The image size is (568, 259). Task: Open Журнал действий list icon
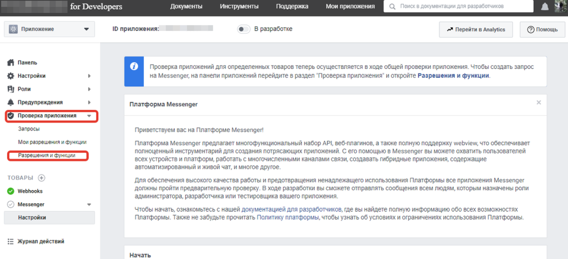pyautogui.click(x=11, y=241)
